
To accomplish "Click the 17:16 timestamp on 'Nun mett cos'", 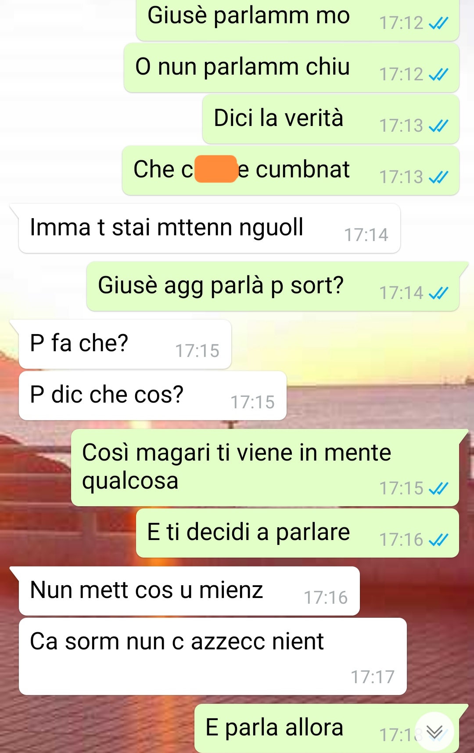I will [326, 598].
